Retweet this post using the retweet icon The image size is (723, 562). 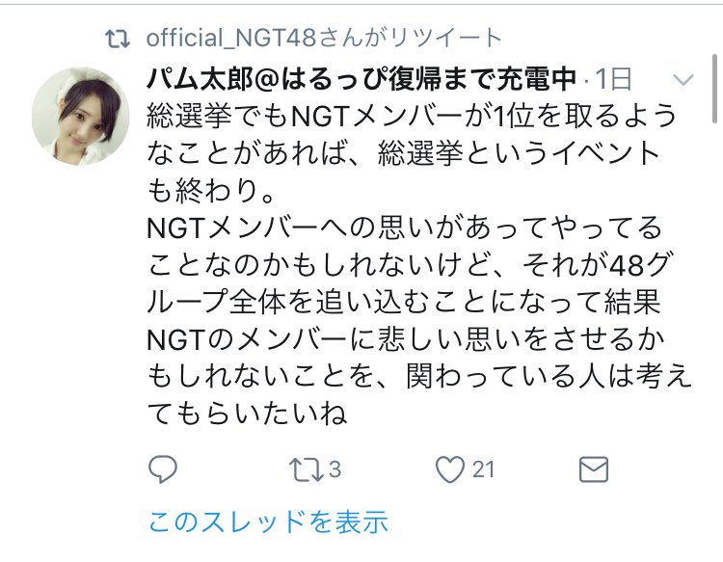tap(306, 469)
